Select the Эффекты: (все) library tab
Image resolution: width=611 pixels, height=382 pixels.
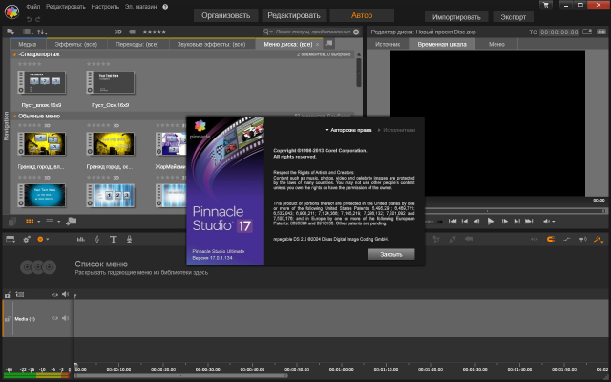78,44
